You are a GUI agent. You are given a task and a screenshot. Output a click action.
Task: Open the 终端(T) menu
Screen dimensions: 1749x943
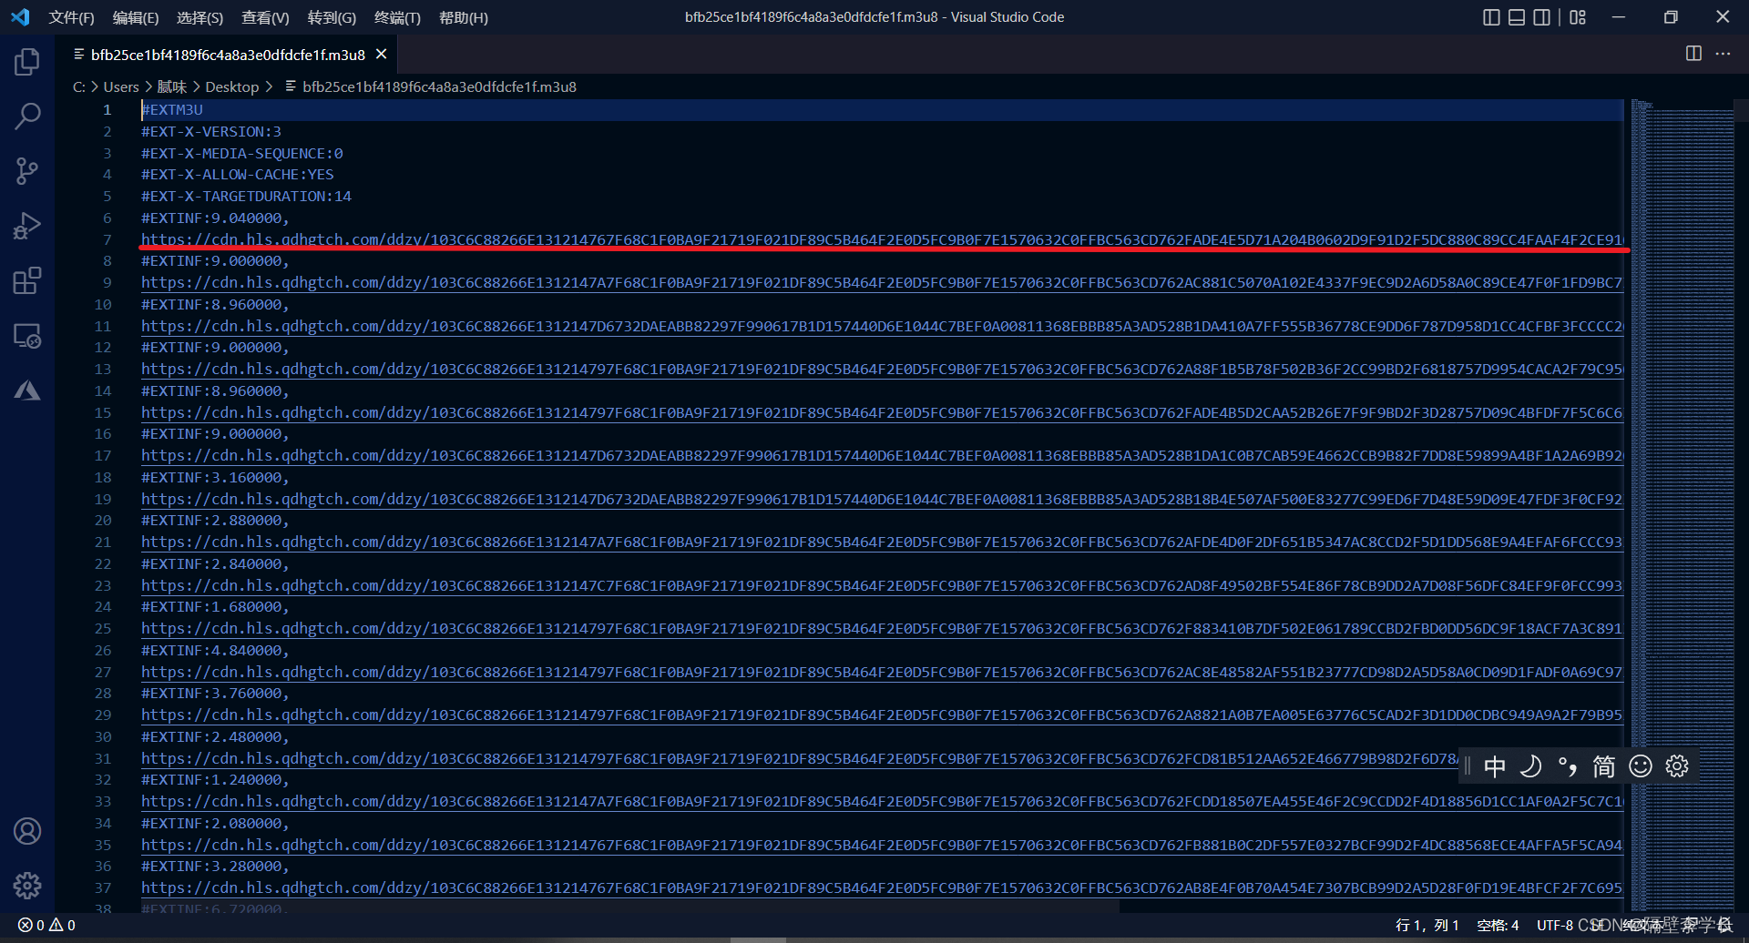click(x=397, y=17)
